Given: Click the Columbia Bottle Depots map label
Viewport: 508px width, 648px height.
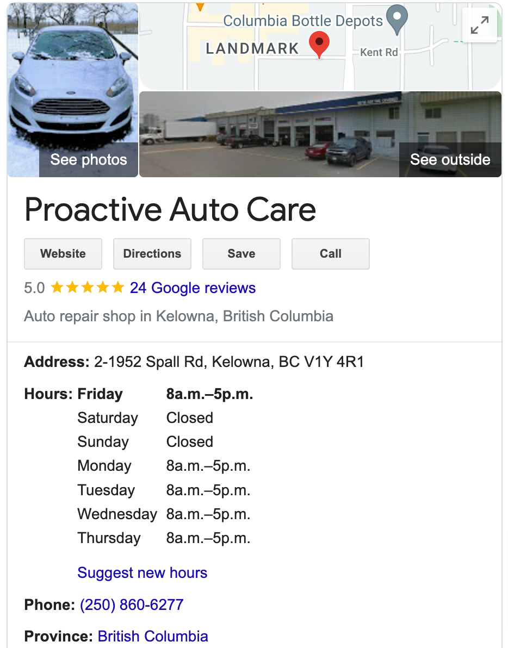Looking at the screenshot, I should [x=303, y=21].
